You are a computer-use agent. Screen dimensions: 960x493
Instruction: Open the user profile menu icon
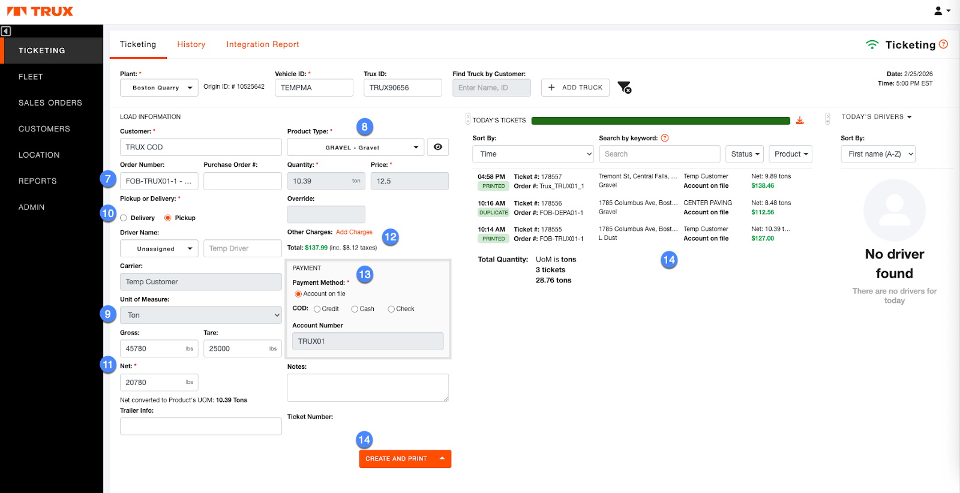(x=941, y=11)
